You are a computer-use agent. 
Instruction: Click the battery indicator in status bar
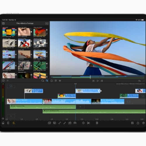tap(142, 20)
